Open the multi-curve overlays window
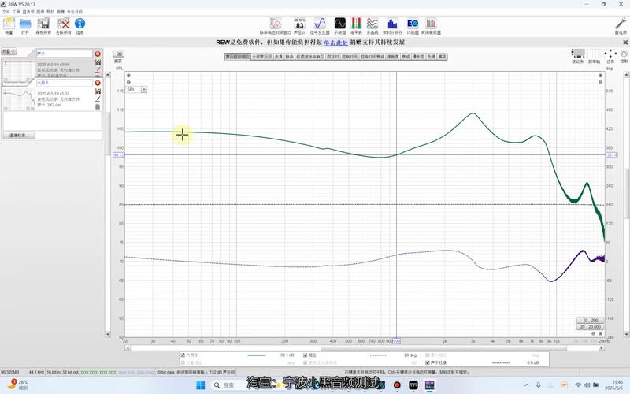Screen dimensions: 630x394 372,26
